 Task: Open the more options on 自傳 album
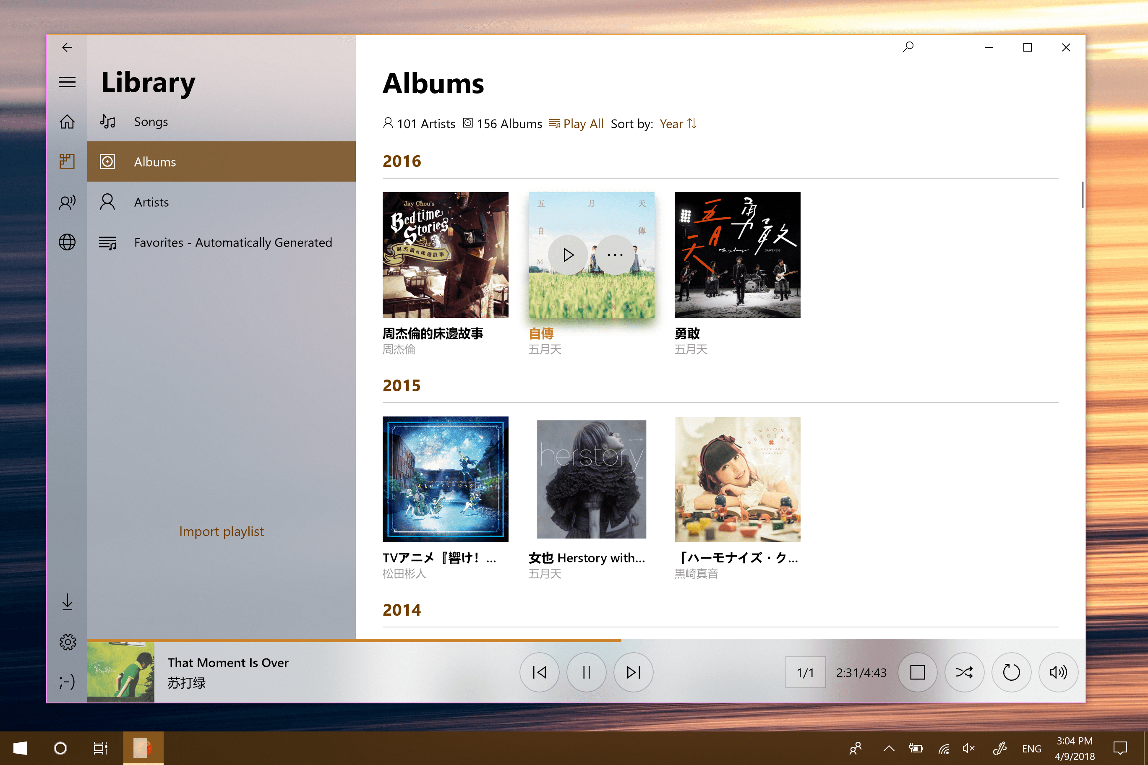(615, 255)
